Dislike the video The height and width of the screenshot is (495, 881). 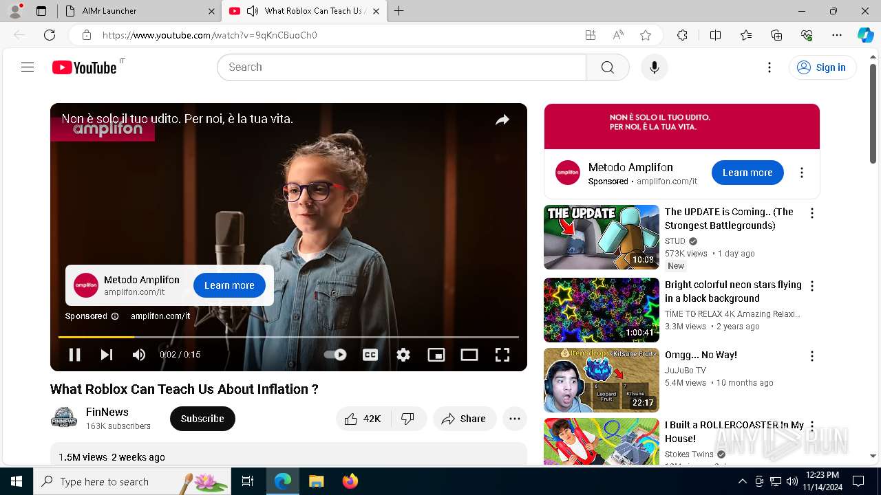tap(408, 419)
